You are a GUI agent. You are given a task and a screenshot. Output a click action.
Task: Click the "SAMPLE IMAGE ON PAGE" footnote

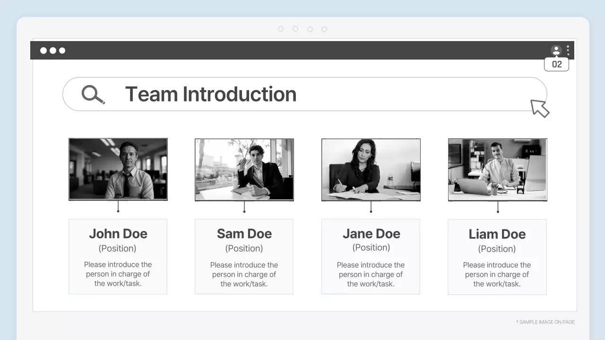545,322
